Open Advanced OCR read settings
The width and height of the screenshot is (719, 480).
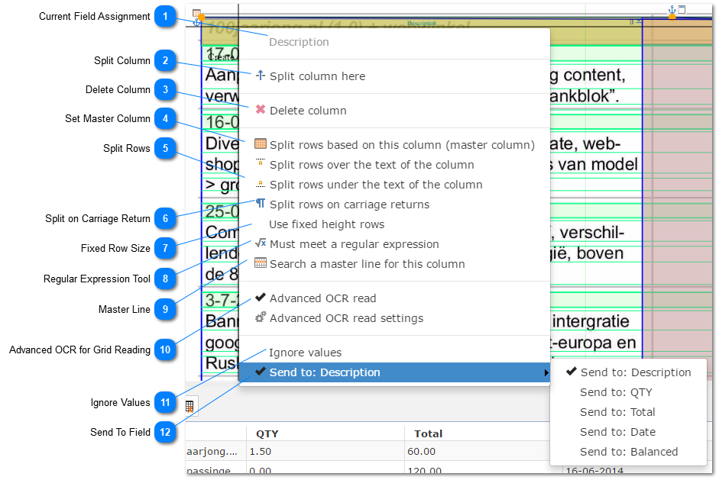tap(394, 318)
